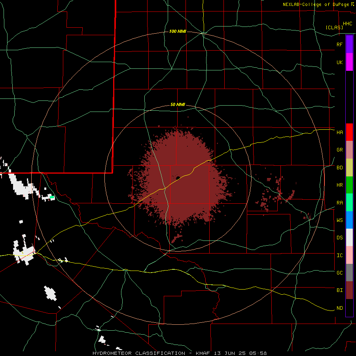Click the IC light pink legend swatch
This screenshot has width=356, height=356.
pyautogui.click(x=349, y=255)
